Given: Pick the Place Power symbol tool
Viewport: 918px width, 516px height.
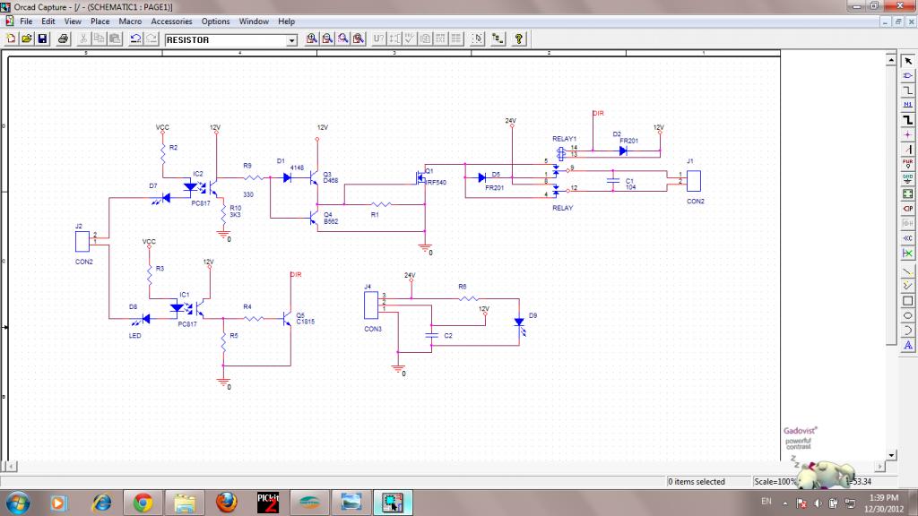Looking at the screenshot, I should [x=907, y=163].
